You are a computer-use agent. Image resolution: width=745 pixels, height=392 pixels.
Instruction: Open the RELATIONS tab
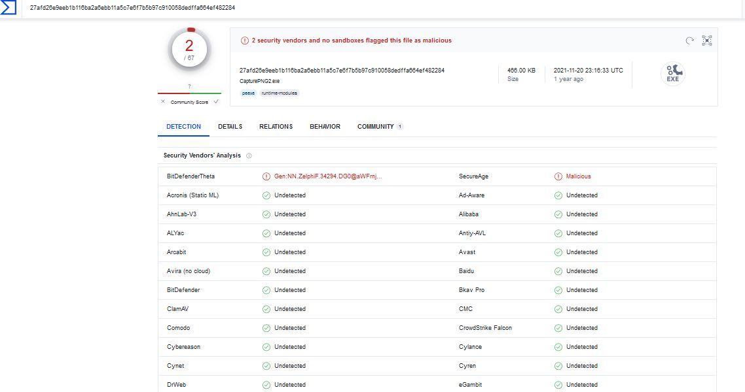(276, 127)
